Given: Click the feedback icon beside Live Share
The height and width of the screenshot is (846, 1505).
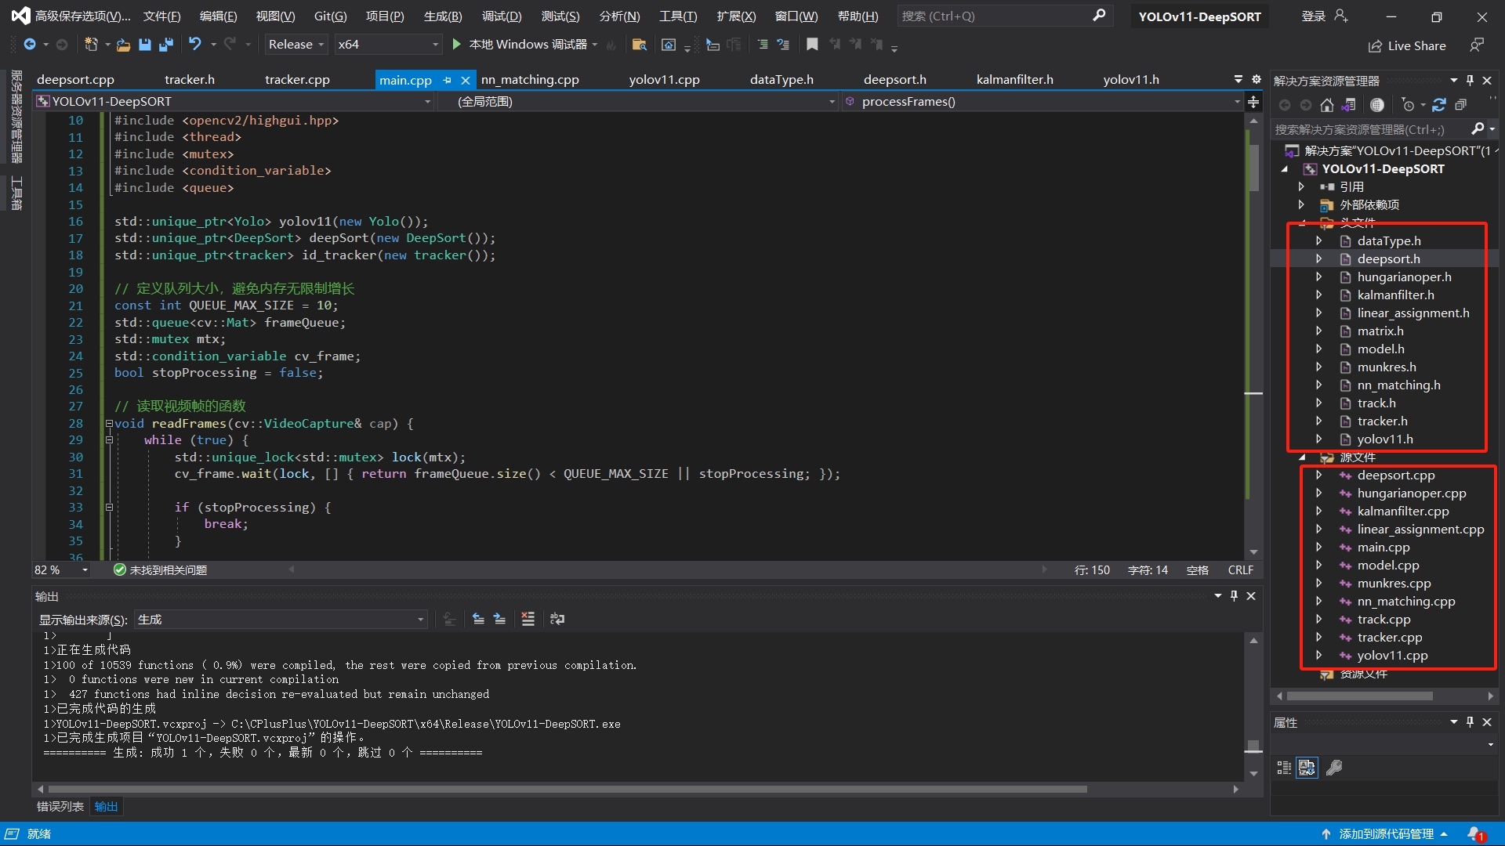Looking at the screenshot, I should click(x=1476, y=45).
